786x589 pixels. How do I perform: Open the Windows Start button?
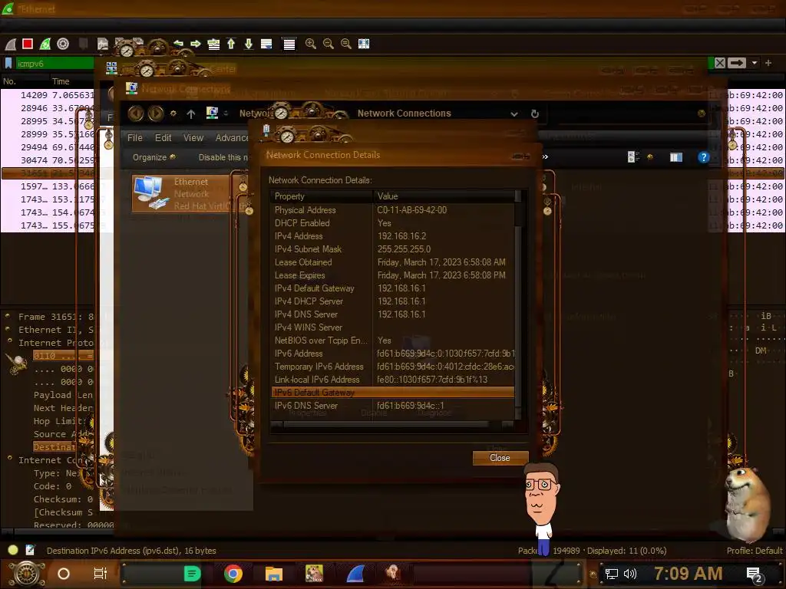(x=27, y=574)
